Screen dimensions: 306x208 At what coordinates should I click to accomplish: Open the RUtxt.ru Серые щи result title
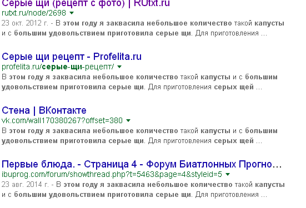pyautogui.click(x=86, y=3)
